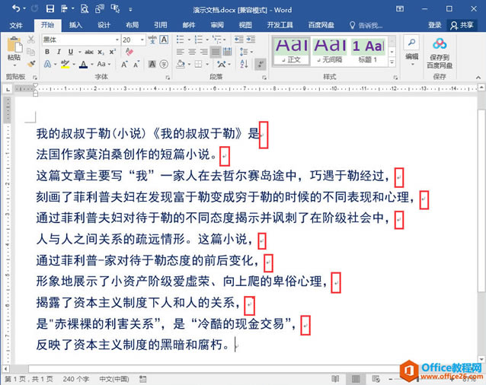Open print preview in quick access toolbar
This screenshot has width=486, height=385.
(85, 8)
